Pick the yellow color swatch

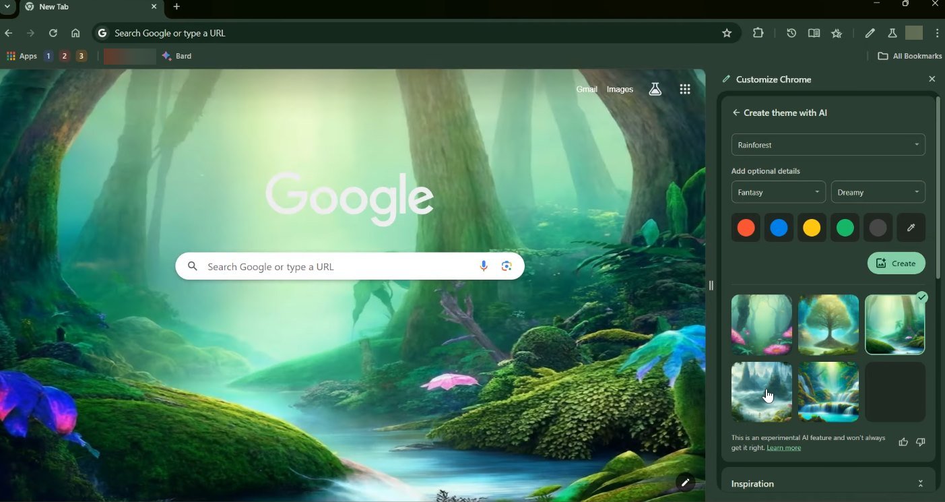[812, 228]
